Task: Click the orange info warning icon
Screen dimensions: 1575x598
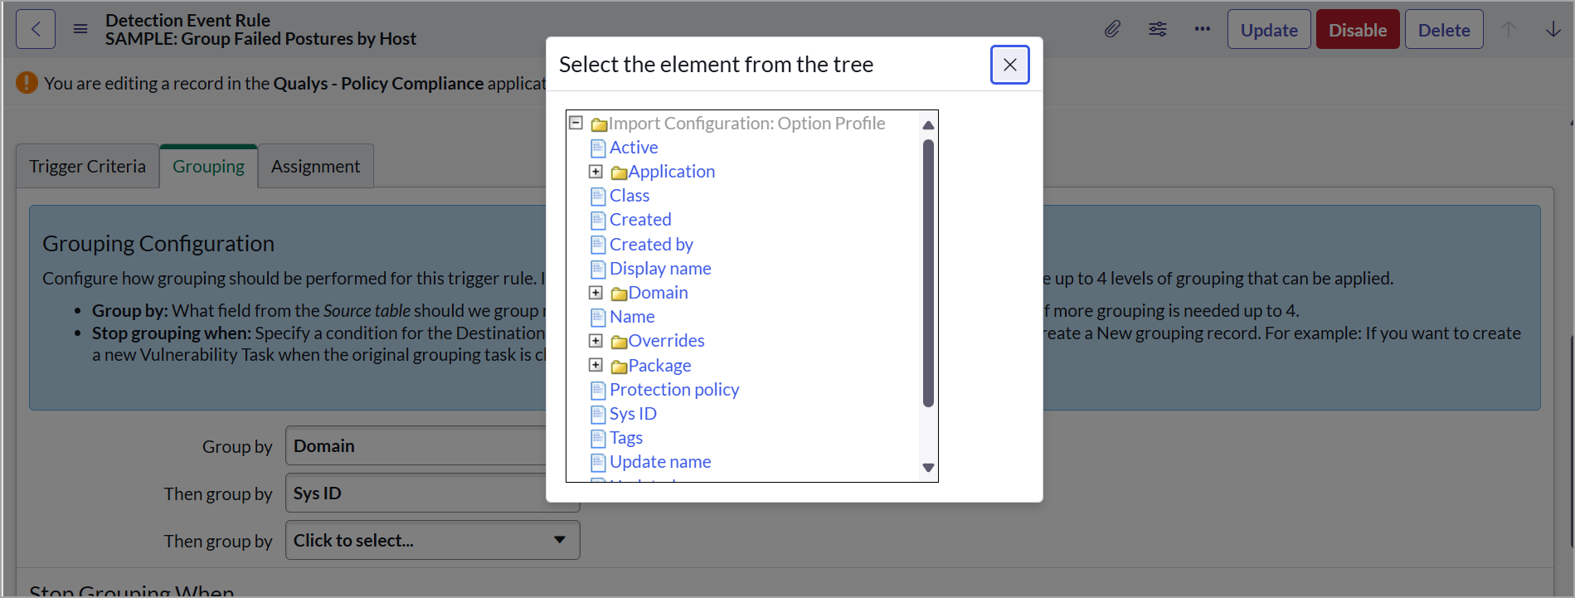Action: tap(27, 83)
